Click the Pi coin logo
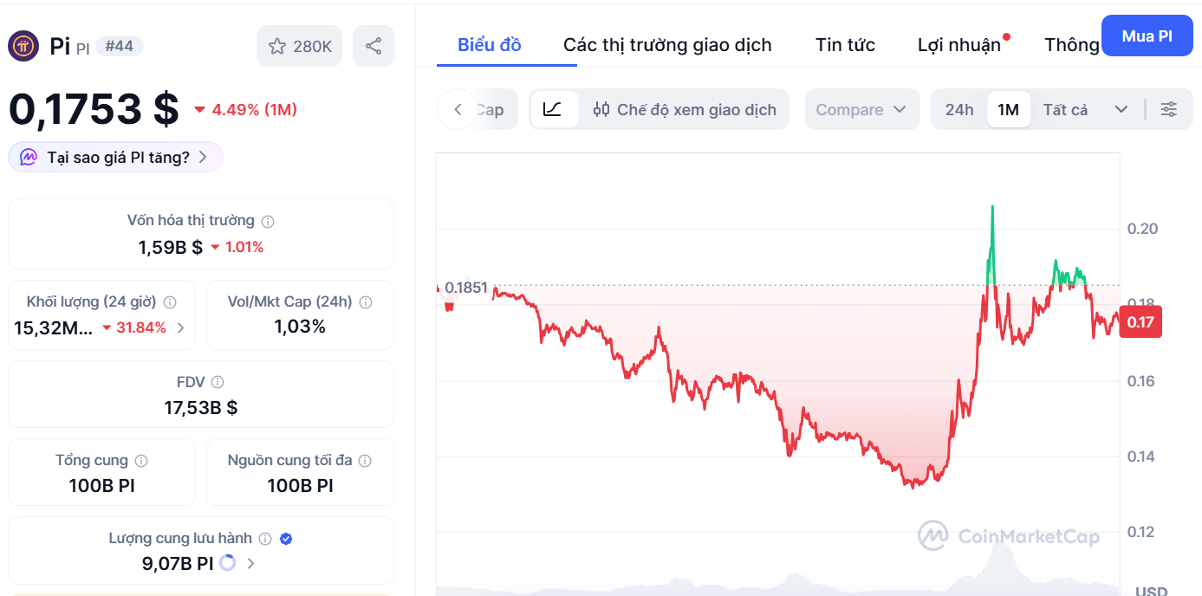This screenshot has width=1202, height=596. (23, 46)
